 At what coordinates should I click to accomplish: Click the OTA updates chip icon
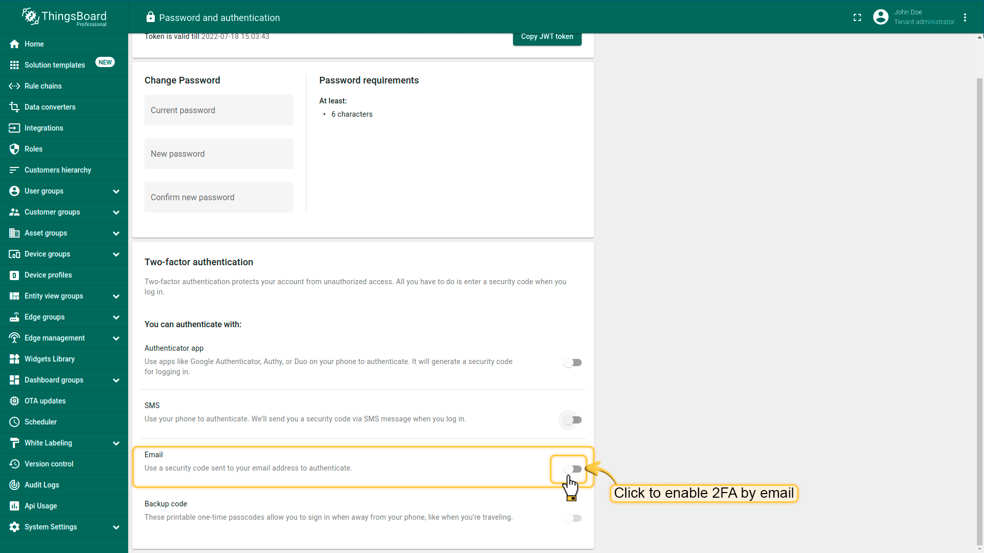14,401
